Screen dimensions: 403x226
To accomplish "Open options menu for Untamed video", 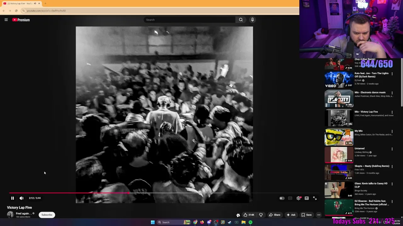I will (x=392, y=149).
